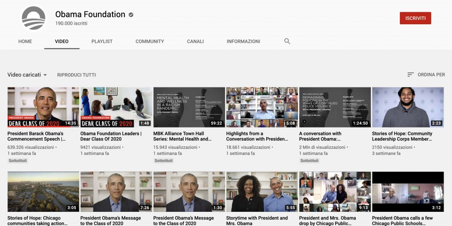
Task: Open the 1:30 Message to Class thumbnail
Action: point(189,192)
